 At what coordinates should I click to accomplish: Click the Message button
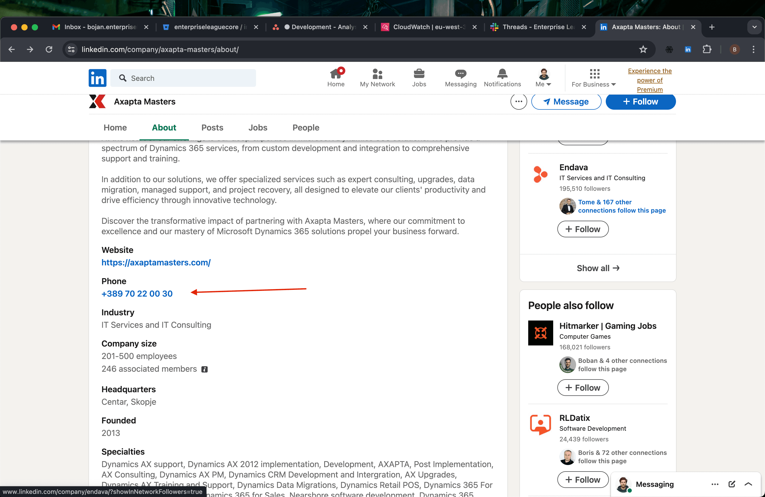coord(566,101)
